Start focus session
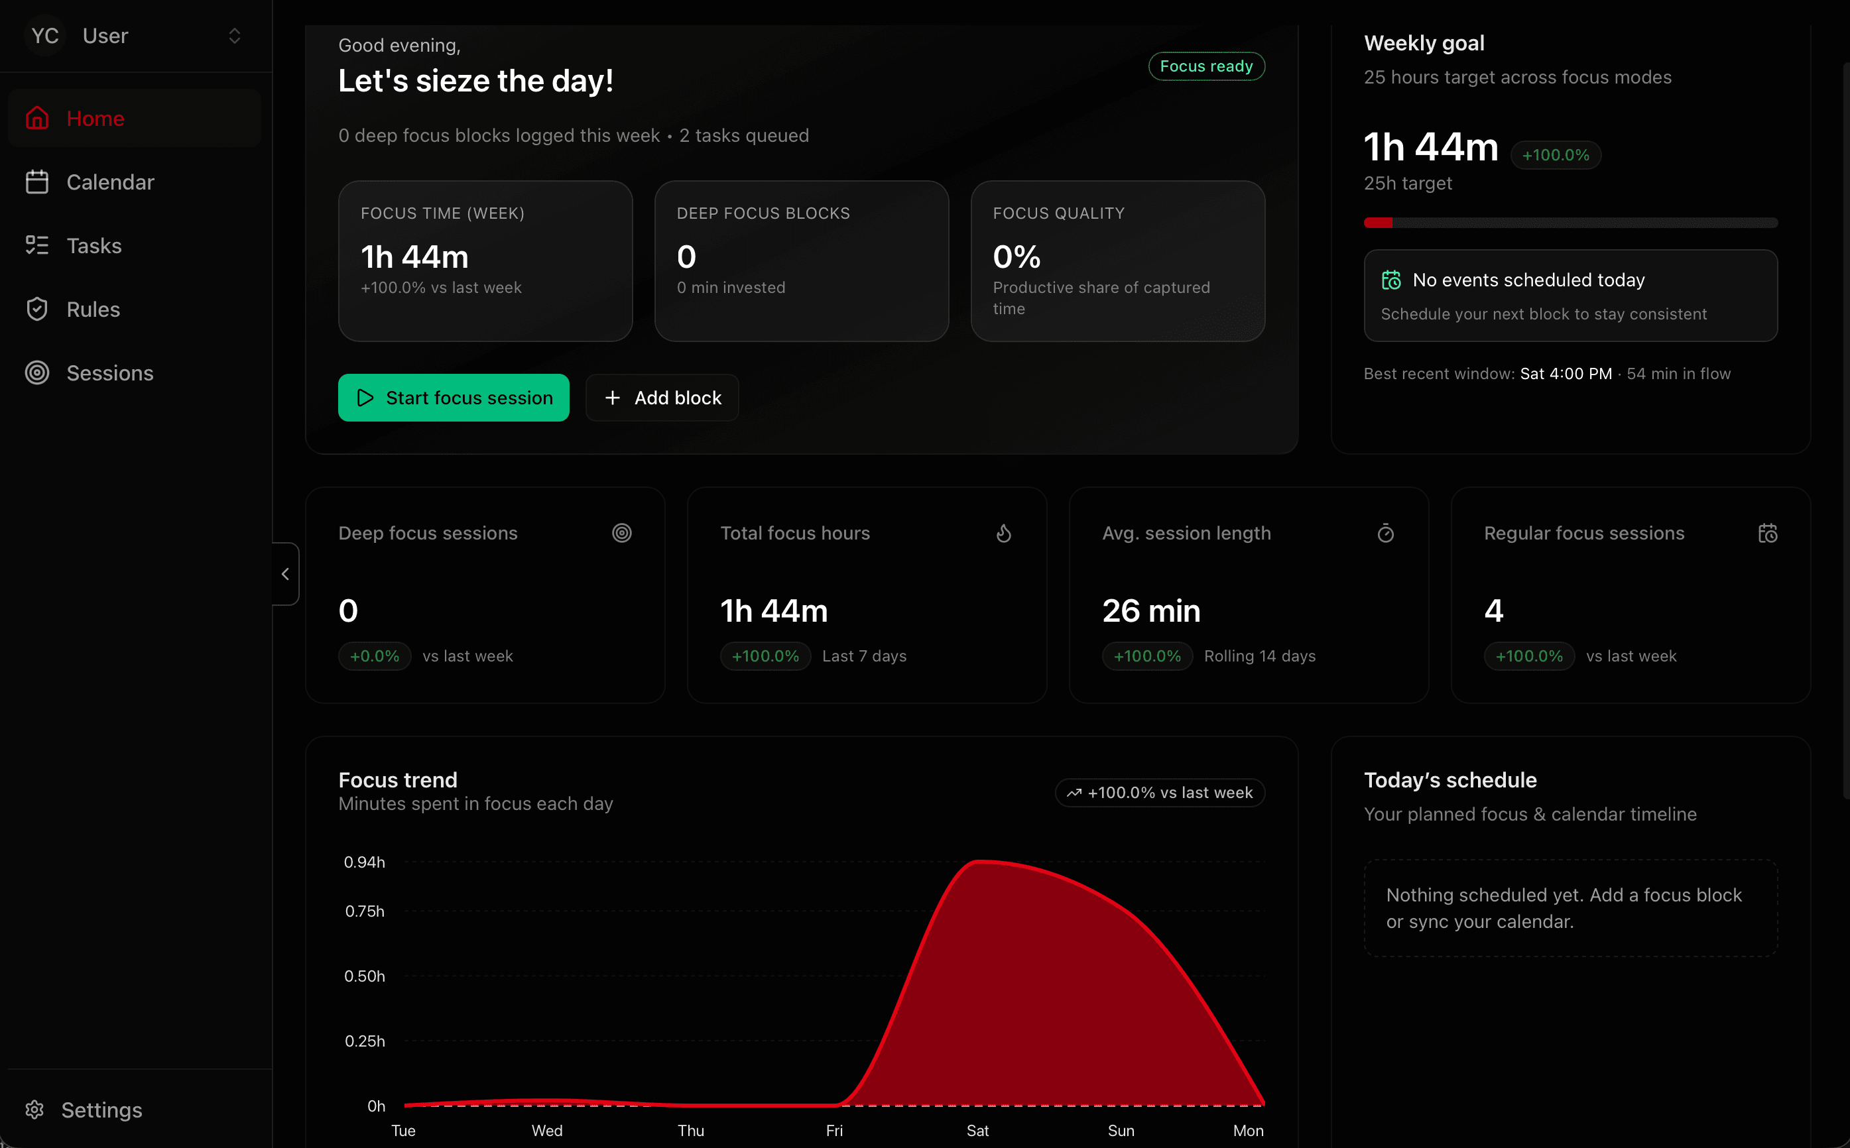 (454, 398)
